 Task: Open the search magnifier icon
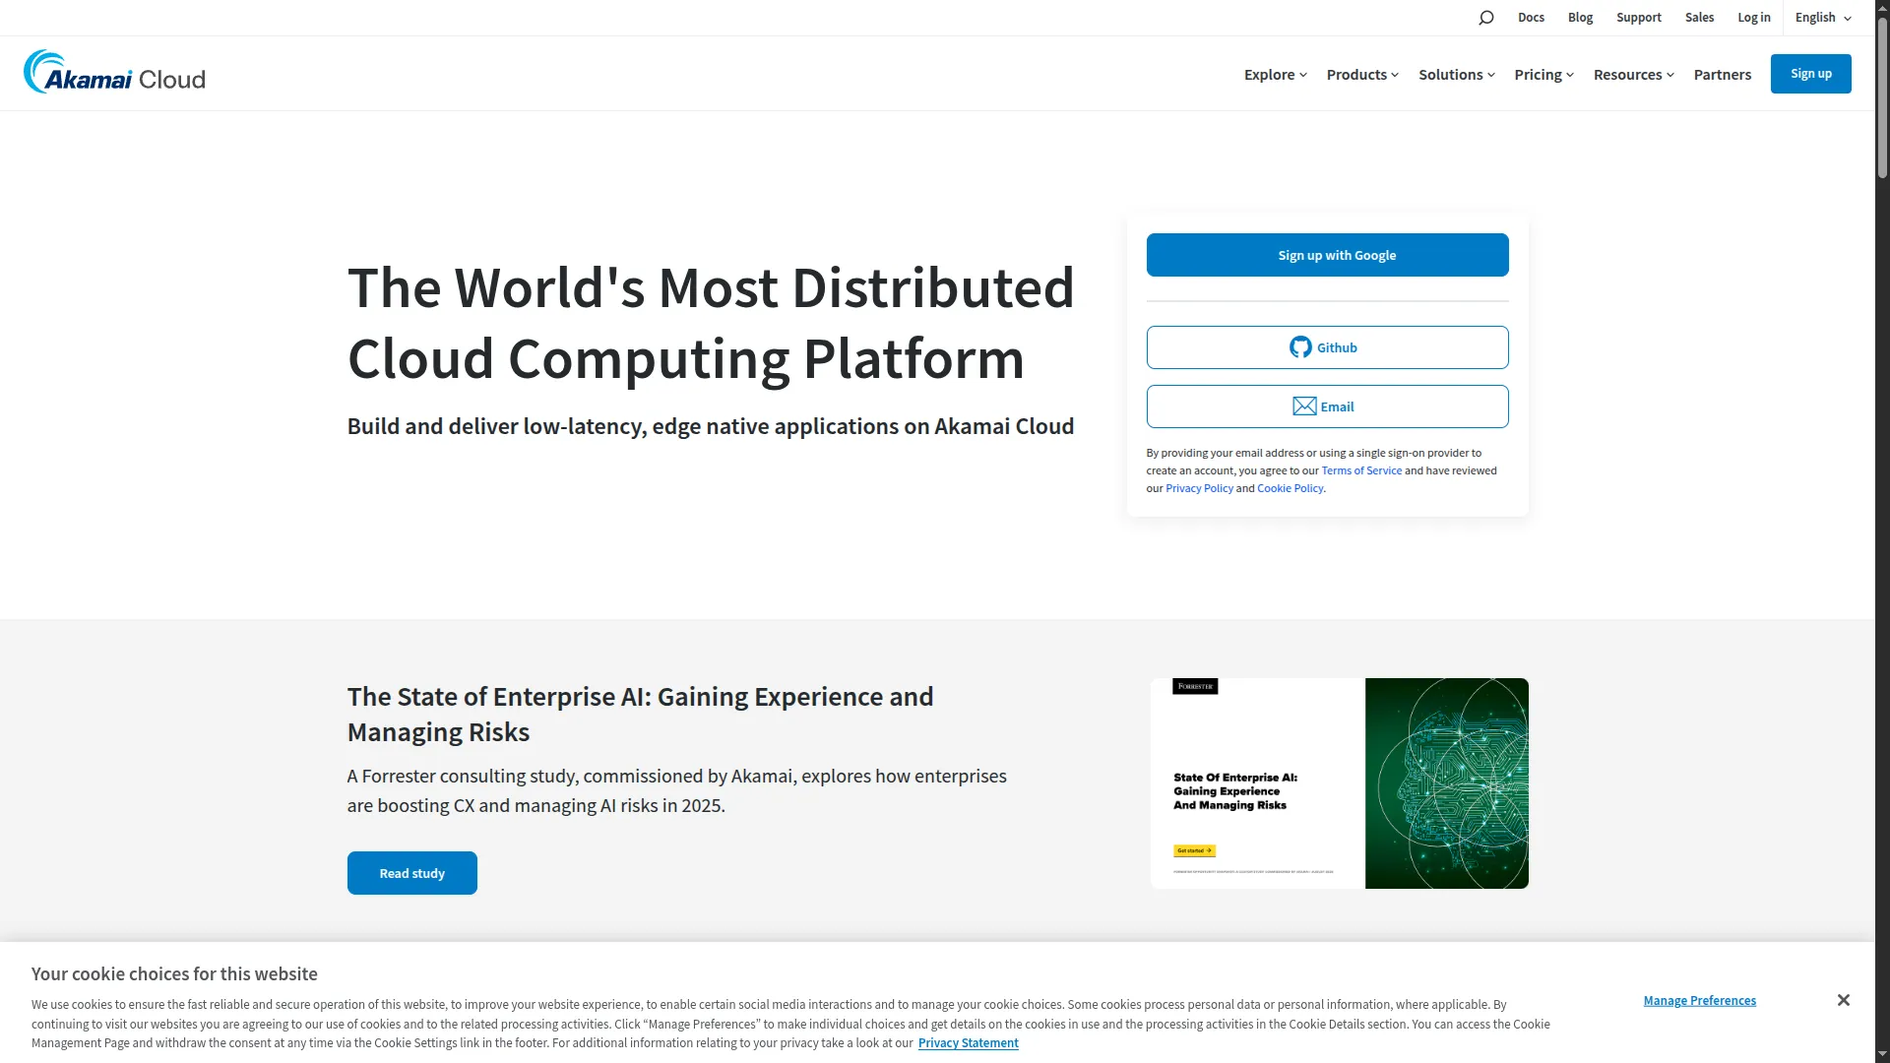(x=1485, y=18)
